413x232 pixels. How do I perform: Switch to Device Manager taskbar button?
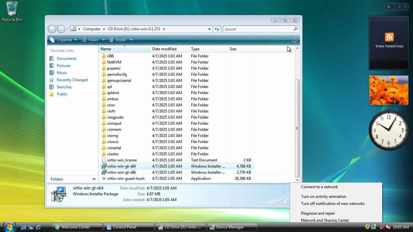(232, 227)
